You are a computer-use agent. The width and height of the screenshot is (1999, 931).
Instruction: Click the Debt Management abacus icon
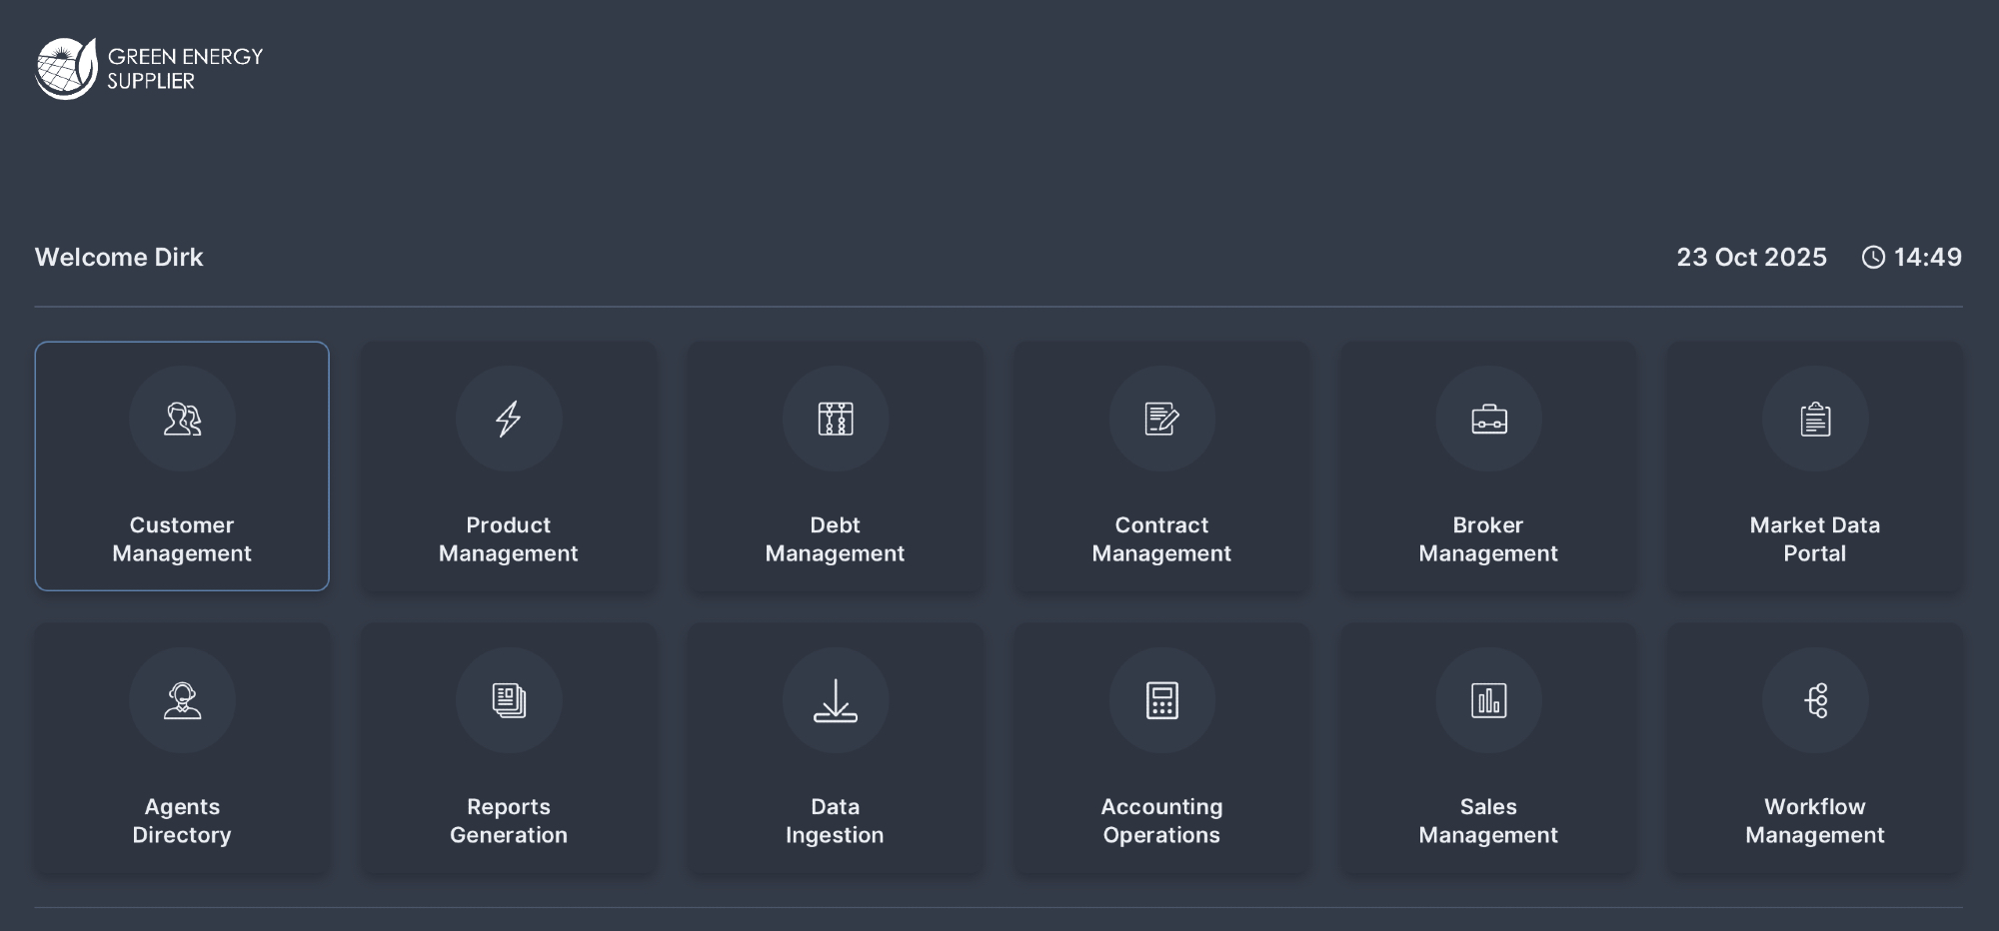click(836, 419)
